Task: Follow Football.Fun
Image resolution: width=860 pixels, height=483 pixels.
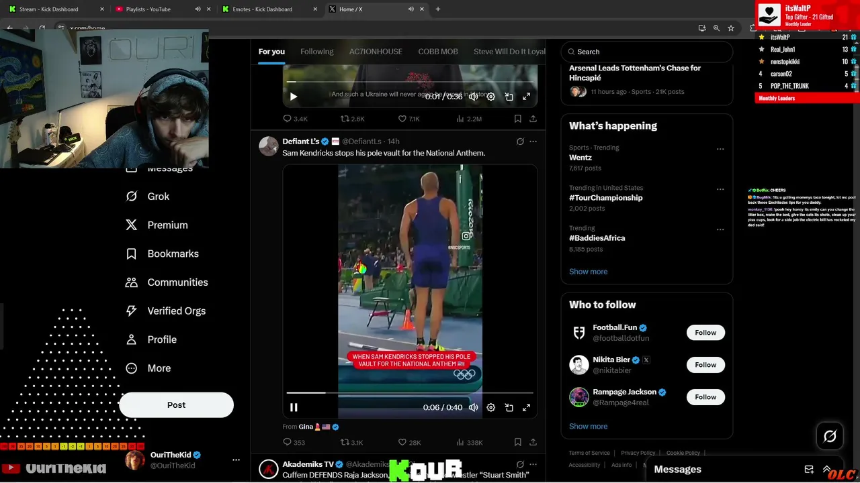Action: coord(705,333)
